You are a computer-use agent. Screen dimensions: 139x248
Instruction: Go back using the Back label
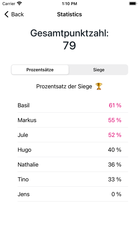[x=17, y=14]
